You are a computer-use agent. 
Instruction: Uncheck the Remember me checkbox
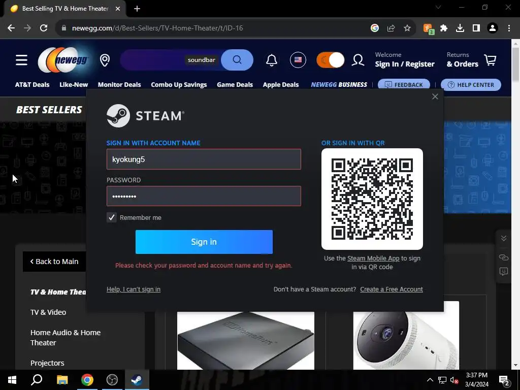coord(111,217)
